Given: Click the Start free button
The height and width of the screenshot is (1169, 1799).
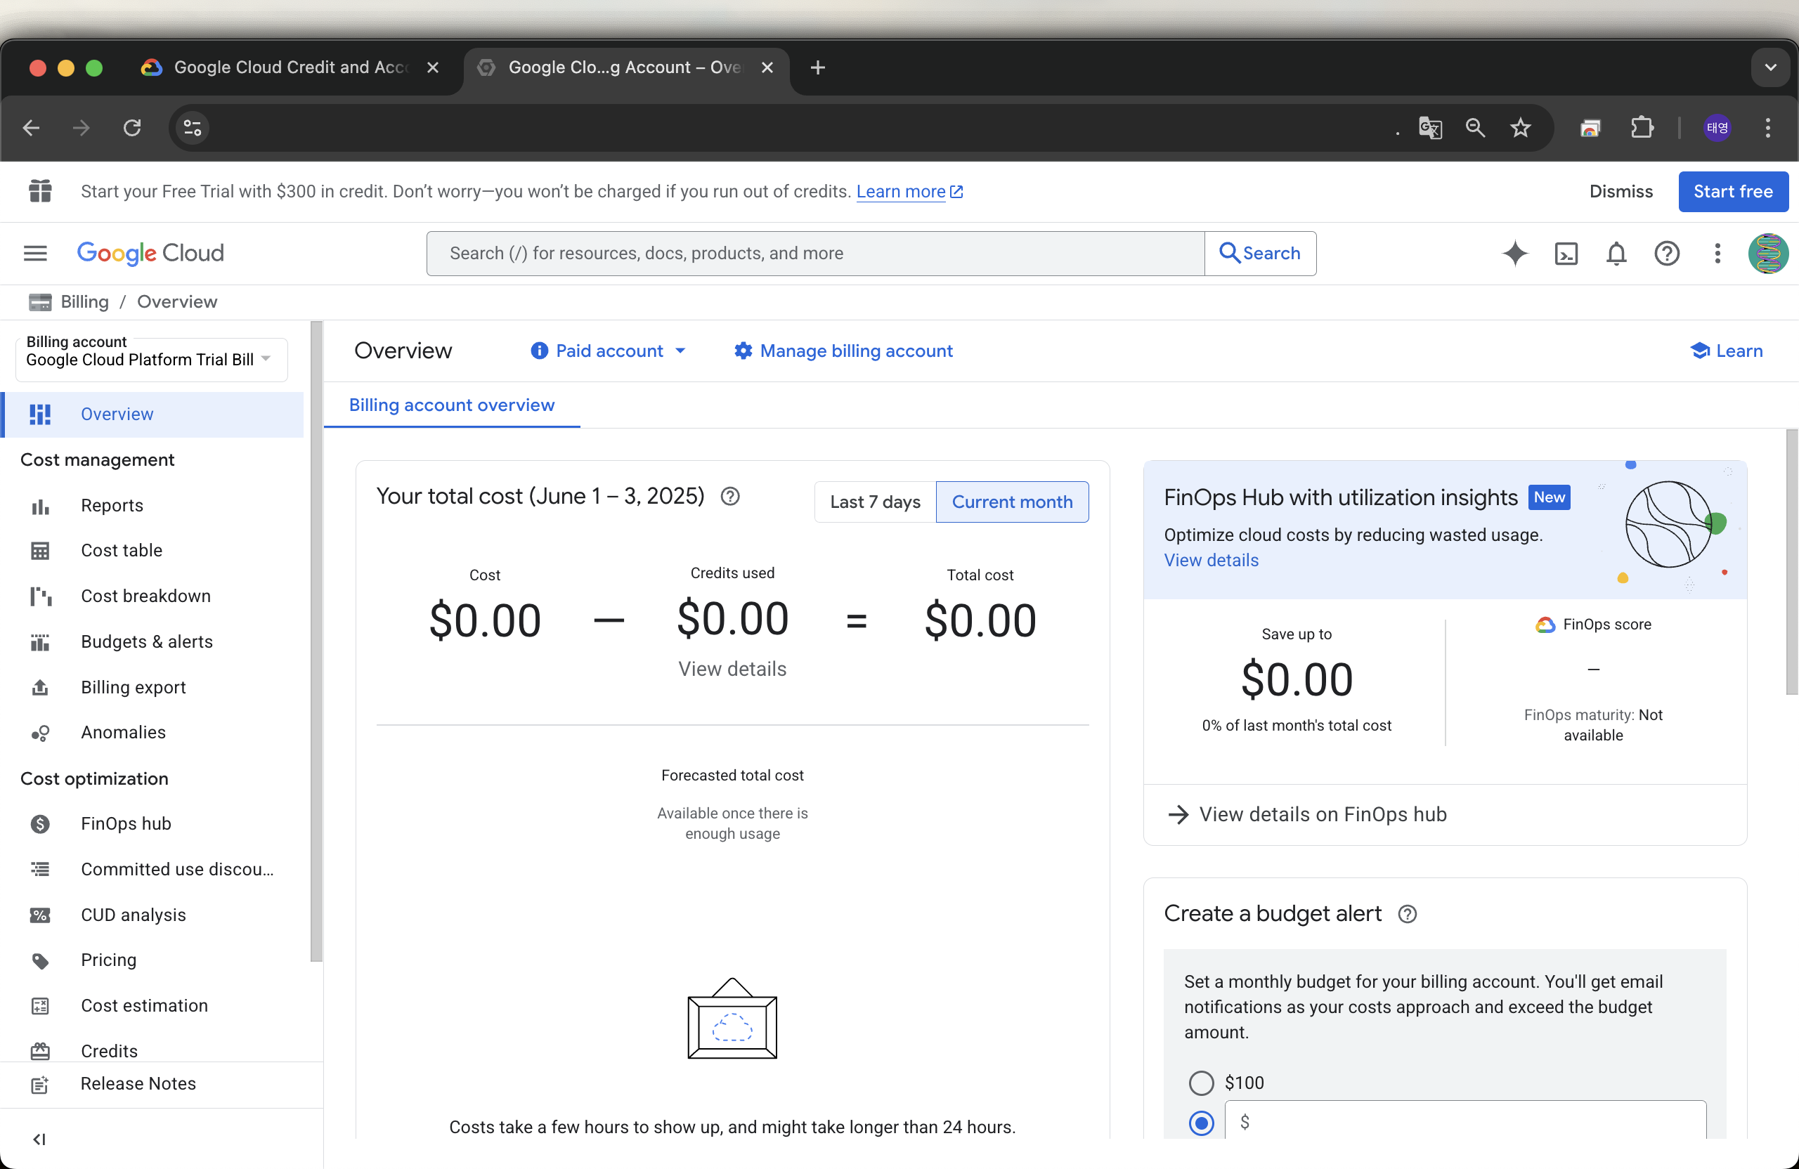Looking at the screenshot, I should tap(1733, 191).
